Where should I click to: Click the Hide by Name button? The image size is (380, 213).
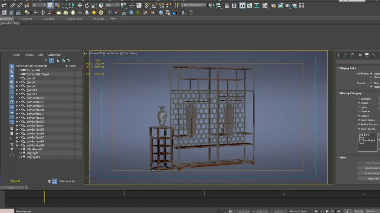pyautogui.click(x=369, y=173)
